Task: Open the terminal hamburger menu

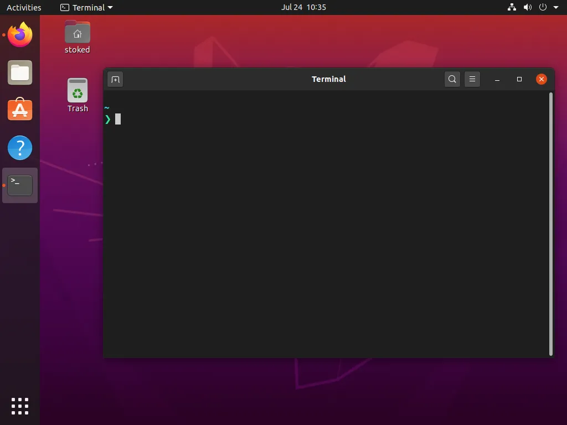Action: pos(472,79)
